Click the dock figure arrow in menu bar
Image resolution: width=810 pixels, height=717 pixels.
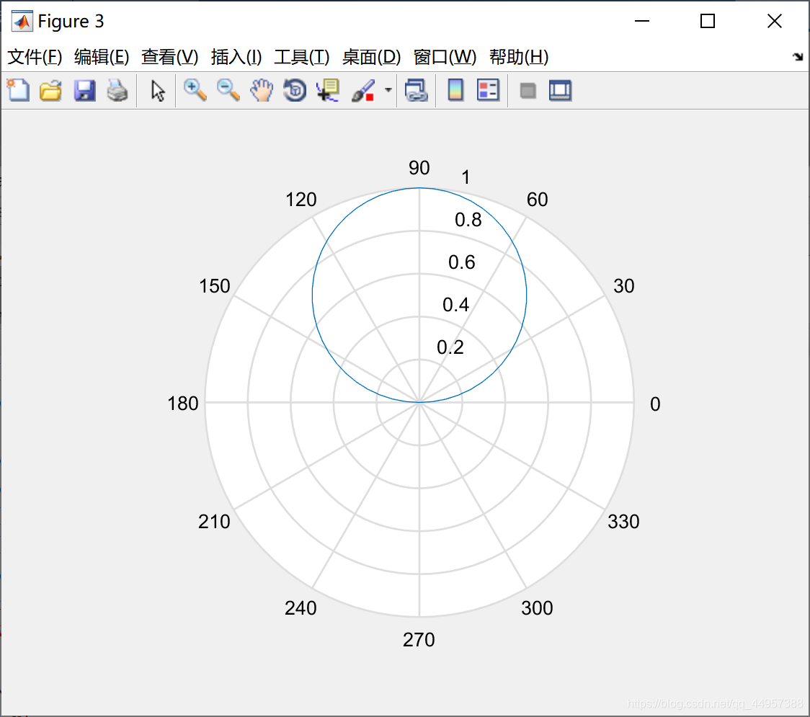(797, 58)
